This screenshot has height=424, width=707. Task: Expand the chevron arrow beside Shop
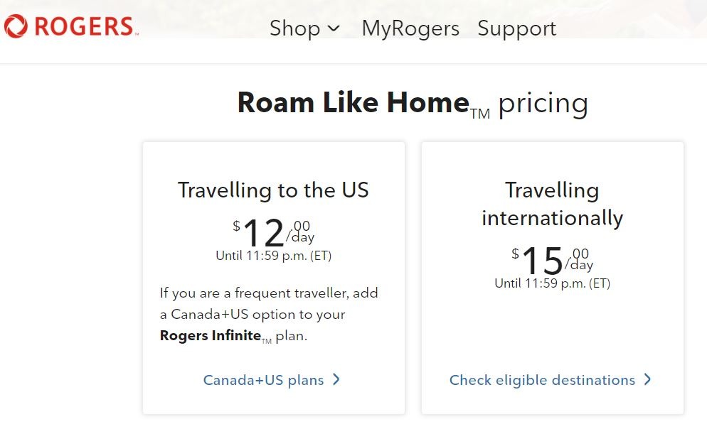(x=334, y=29)
